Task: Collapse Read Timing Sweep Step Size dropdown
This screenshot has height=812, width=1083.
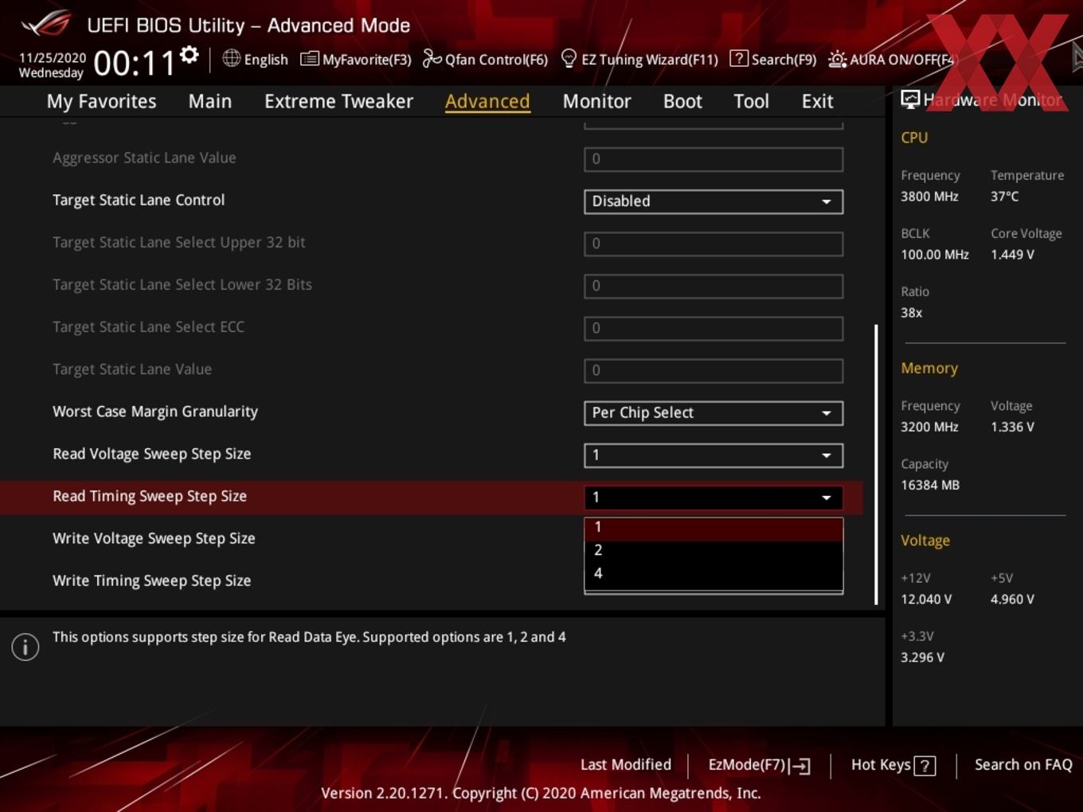Action: [x=714, y=498]
